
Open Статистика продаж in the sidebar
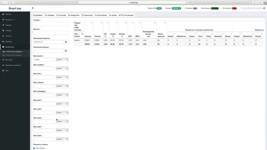click(x=14, y=55)
